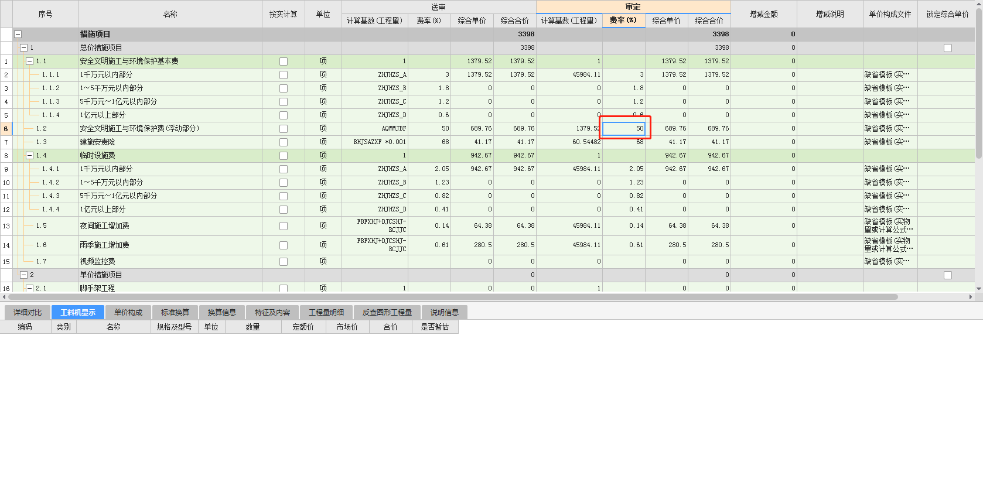Collapse the 总价措施项目 group
The image size is (983, 503).
[23, 48]
